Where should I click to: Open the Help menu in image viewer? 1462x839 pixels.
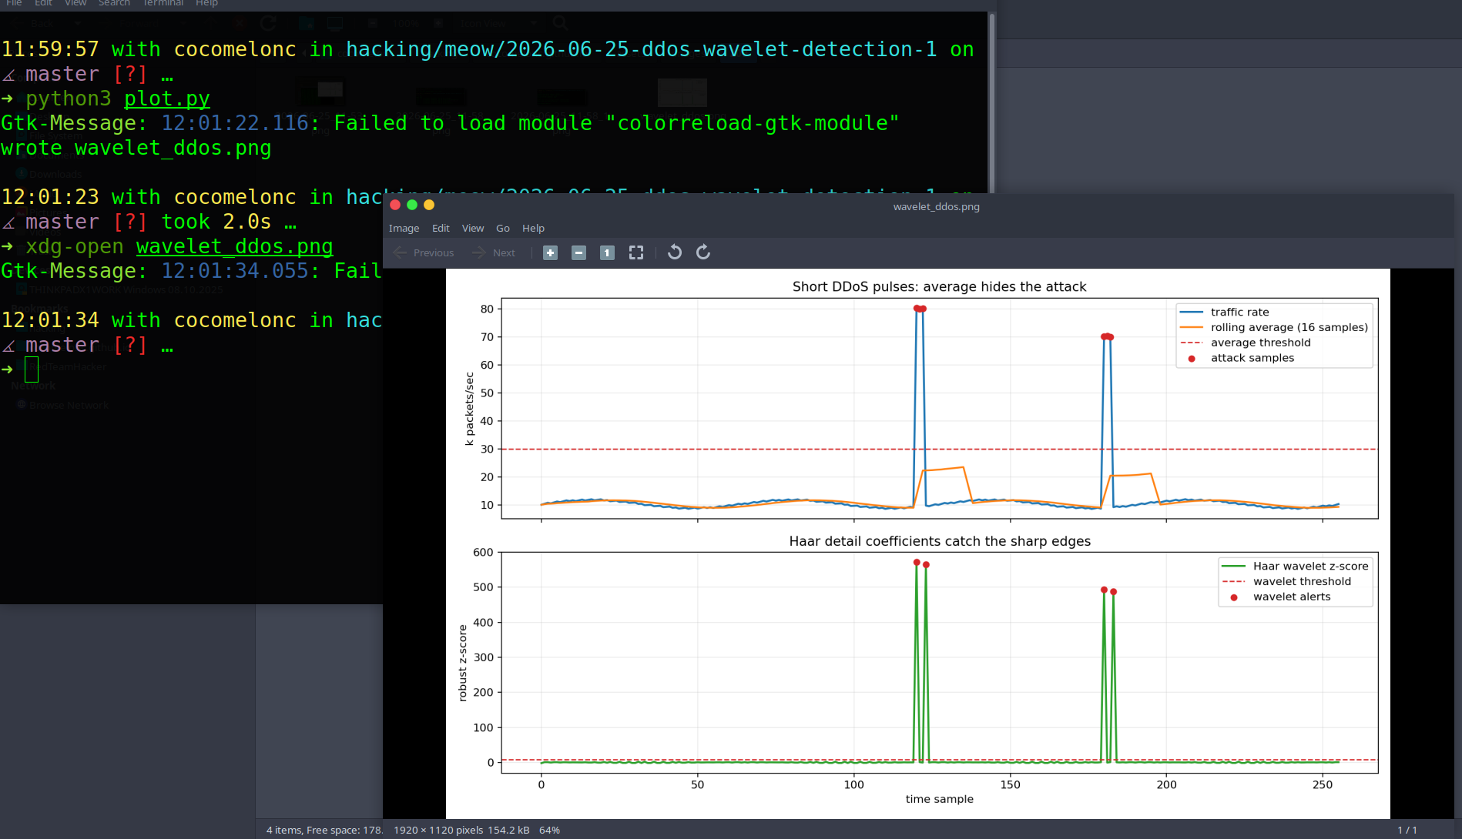[x=533, y=228]
